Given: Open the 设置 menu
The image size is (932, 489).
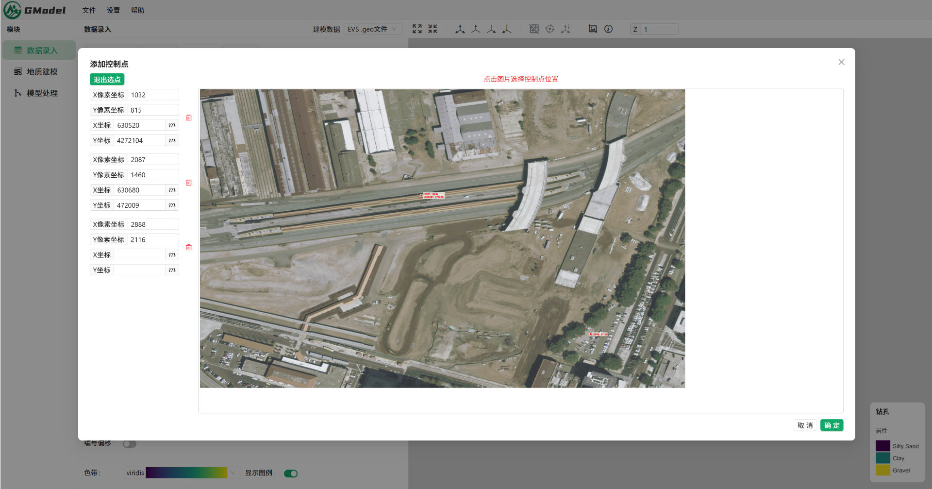Looking at the screenshot, I should [113, 10].
